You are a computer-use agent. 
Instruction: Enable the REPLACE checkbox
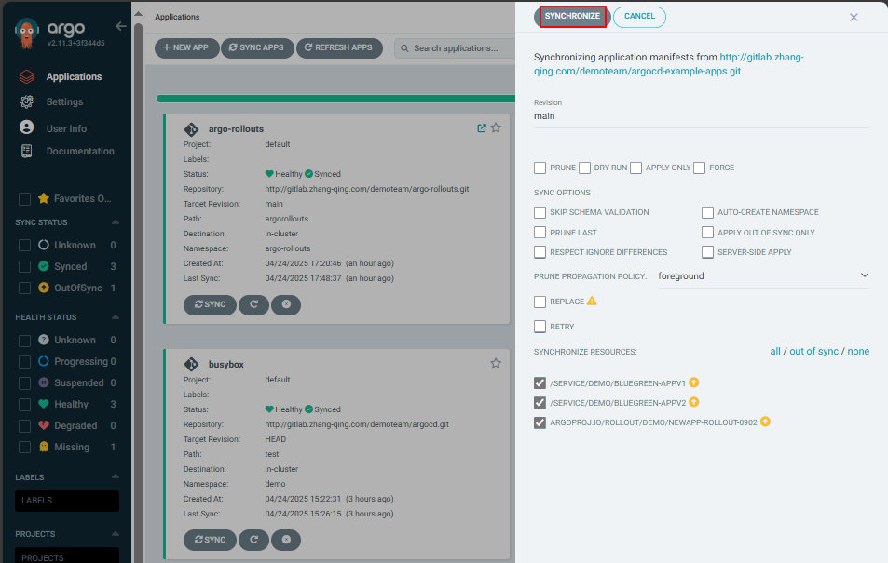point(540,302)
